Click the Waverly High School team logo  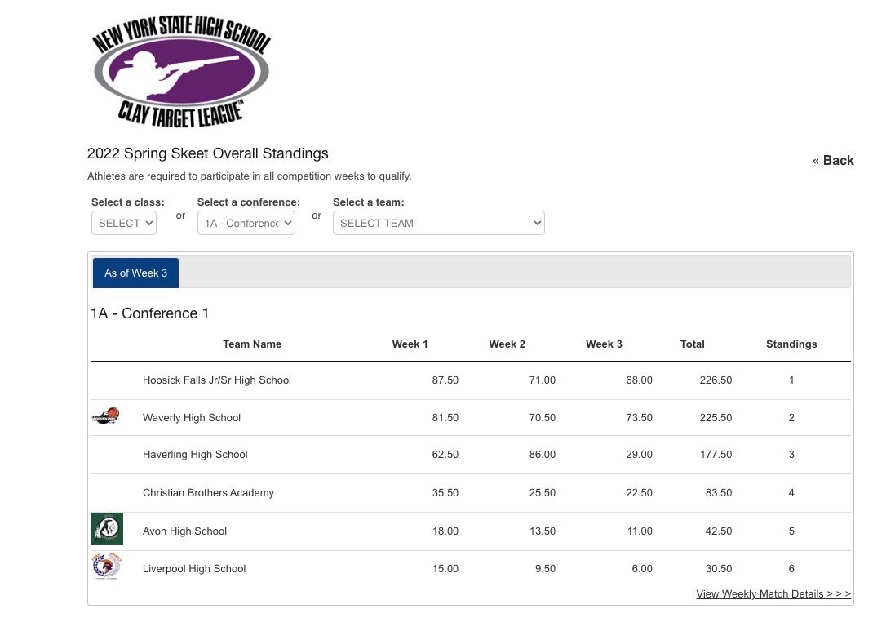105,416
